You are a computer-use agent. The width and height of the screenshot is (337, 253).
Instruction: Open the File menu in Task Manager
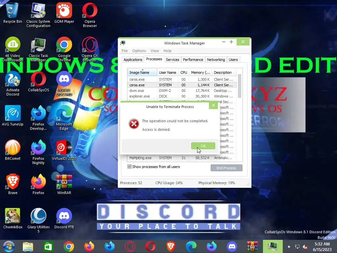[125, 51]
